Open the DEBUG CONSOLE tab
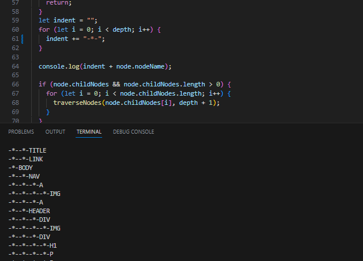The image size is (363, 261). [x=133, y=132]
